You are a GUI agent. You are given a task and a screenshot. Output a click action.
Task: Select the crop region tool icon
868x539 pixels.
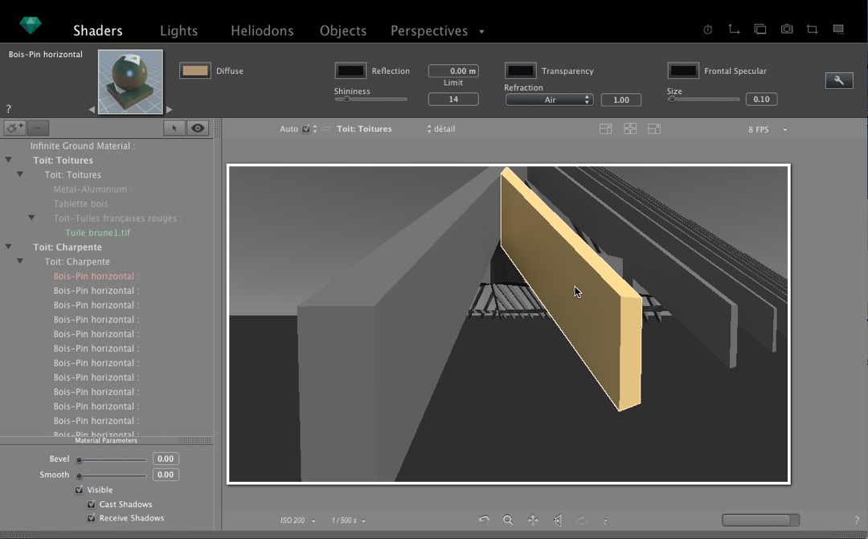click(812, 30)
